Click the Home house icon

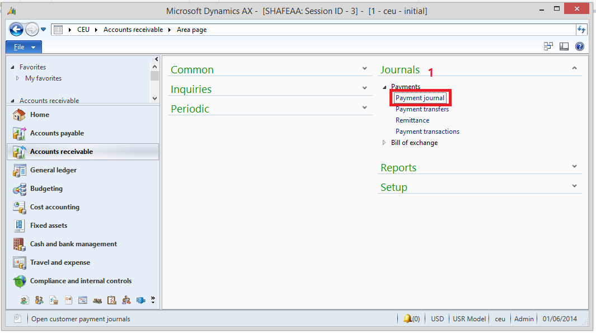click(19, 114)
